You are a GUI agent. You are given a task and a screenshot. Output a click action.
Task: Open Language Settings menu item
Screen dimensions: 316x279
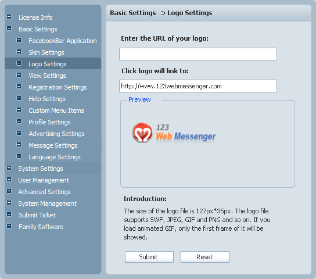coord(55,157)
